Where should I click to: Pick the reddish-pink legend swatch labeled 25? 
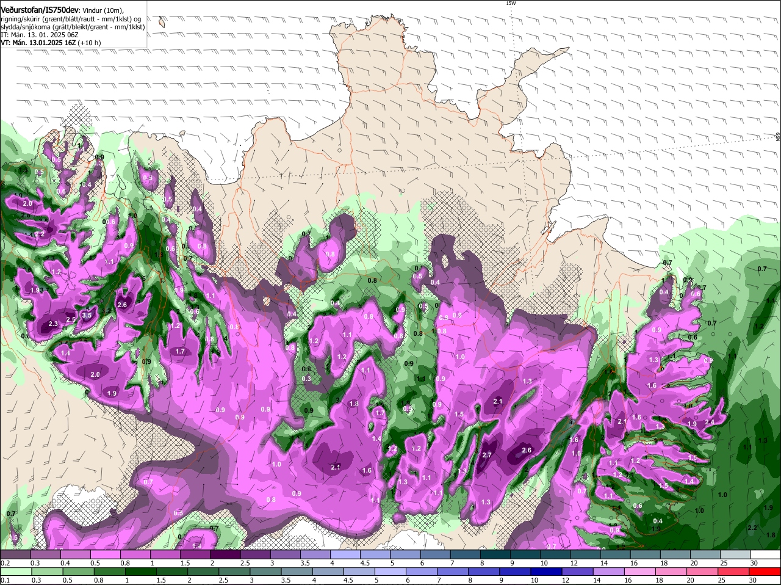pos(734,572)
